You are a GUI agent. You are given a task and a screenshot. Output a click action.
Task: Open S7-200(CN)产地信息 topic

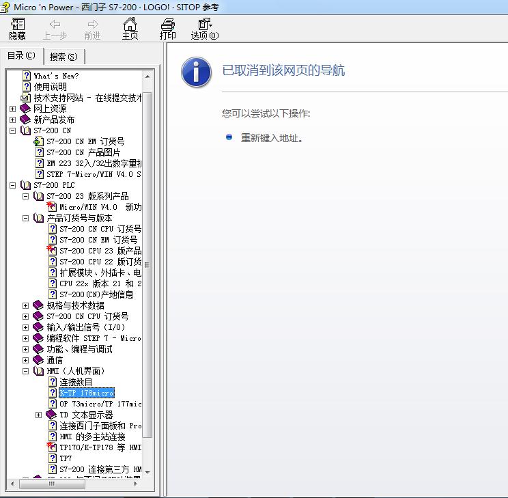tap(96, 294)
